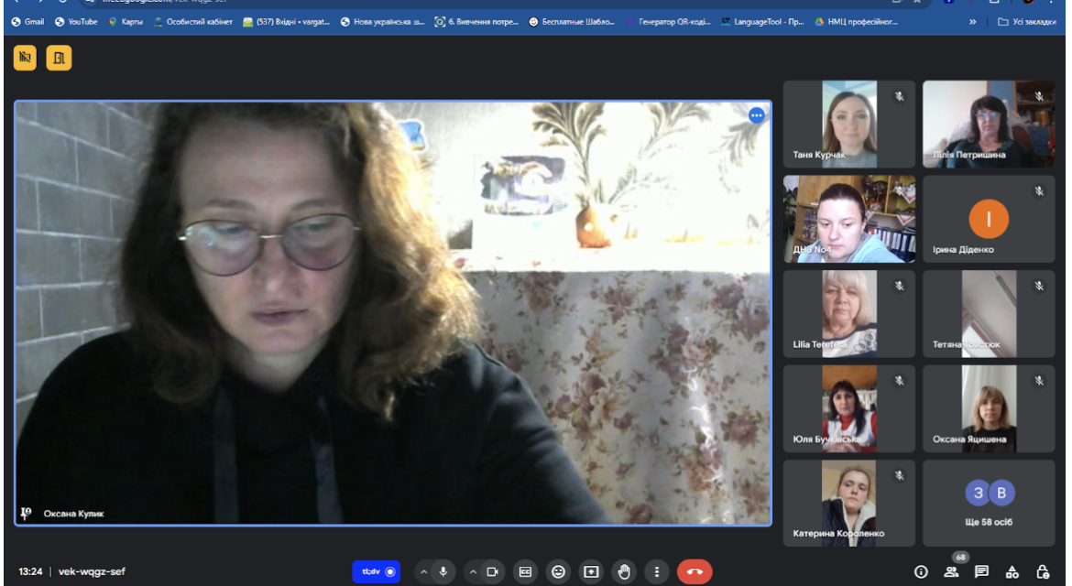This screenshot has height=586, width=1072.
Task: Toggle the camera on or off
Action: 492,571
